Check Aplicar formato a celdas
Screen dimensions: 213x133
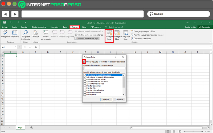(x=85, y=79)
